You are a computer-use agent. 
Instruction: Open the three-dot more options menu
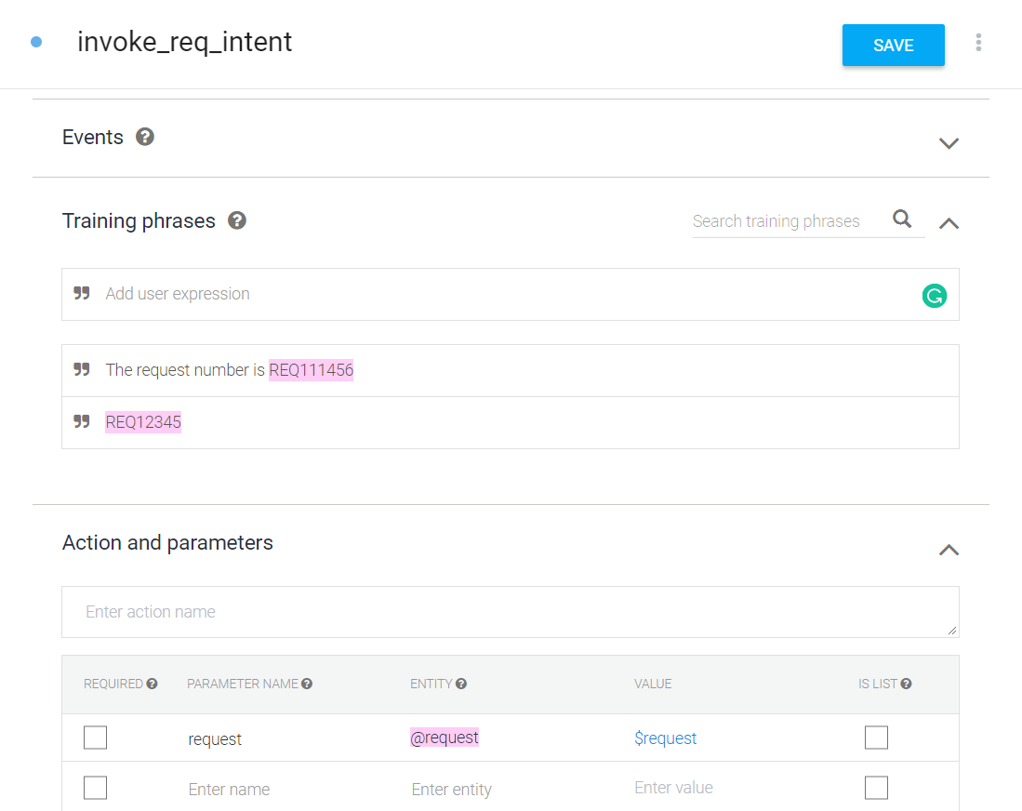(977, 43)
